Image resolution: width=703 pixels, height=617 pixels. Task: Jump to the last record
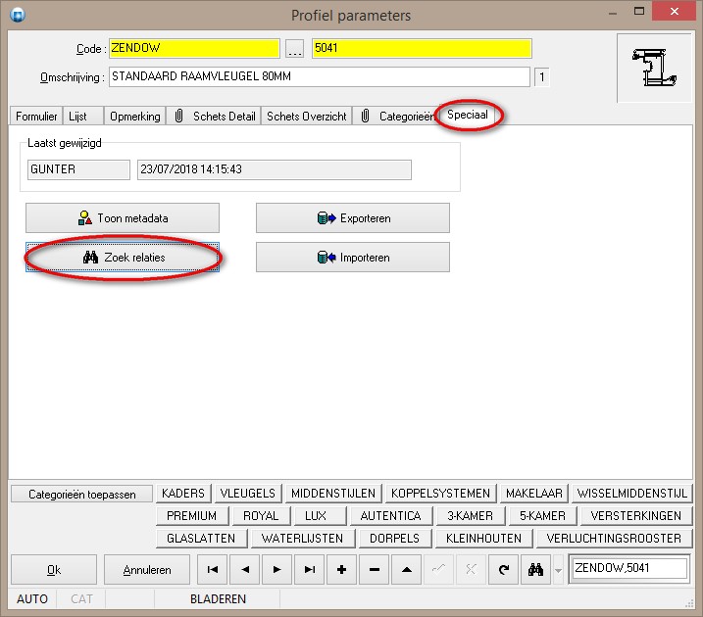point(310,570)
